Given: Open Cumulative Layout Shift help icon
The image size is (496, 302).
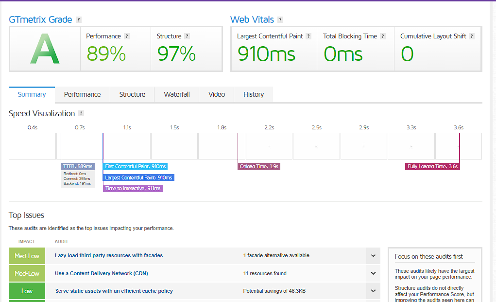Looking at the screenshot, I should (472, 36).
